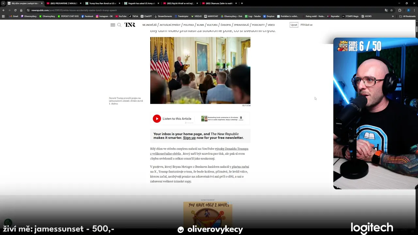Click the TNR logo
This screenshot has height=235, width=418.
130,25
